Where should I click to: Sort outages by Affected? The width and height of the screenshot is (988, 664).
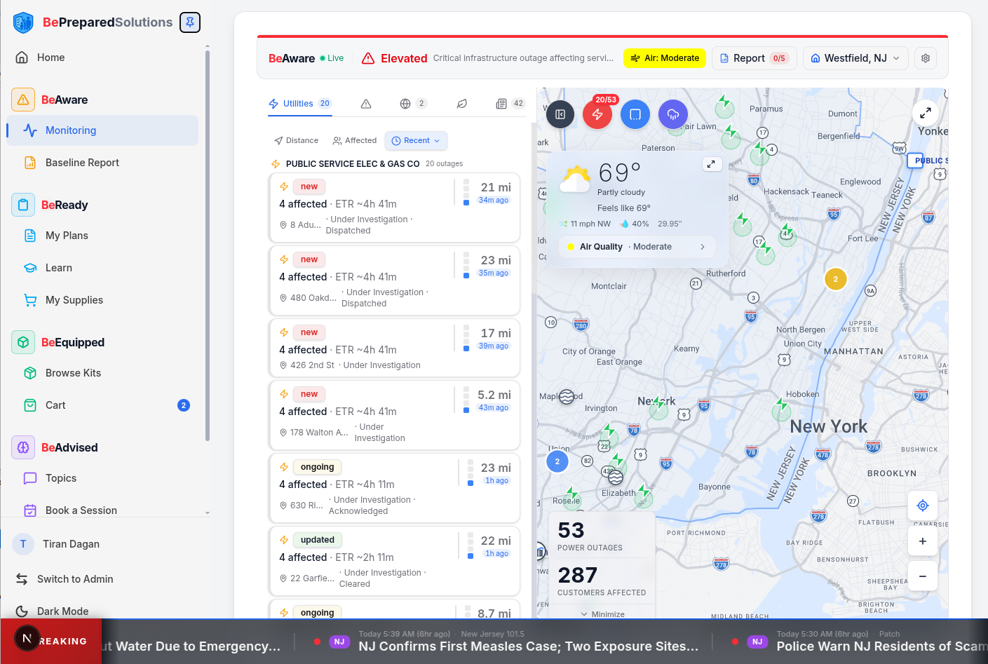pyautogui.click(x=355, y=141)
